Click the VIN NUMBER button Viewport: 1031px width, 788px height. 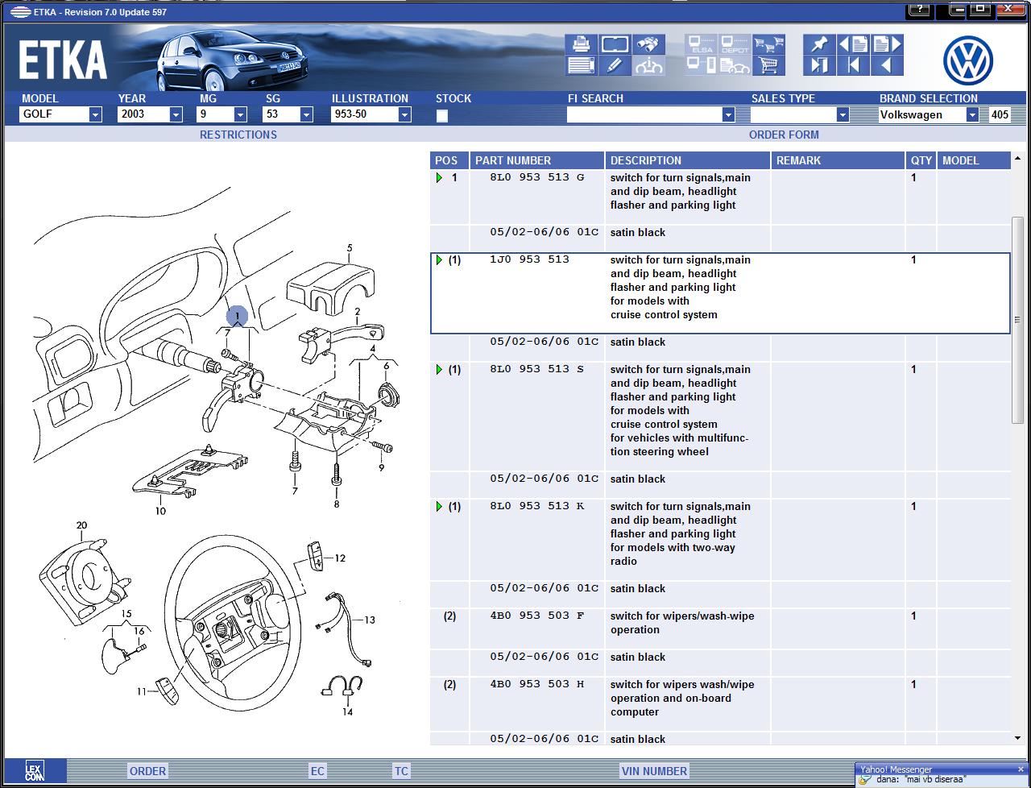(654, 771)
